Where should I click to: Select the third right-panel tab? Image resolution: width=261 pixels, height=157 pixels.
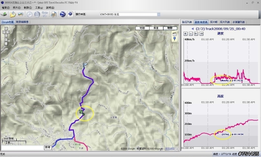coord(214,22)
